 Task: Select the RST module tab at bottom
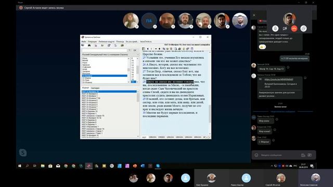(144, 137)
